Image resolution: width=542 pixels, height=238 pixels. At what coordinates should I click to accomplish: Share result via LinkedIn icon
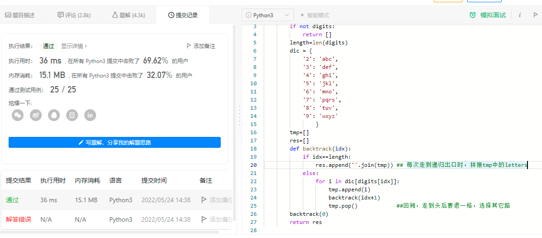(90, 116)
